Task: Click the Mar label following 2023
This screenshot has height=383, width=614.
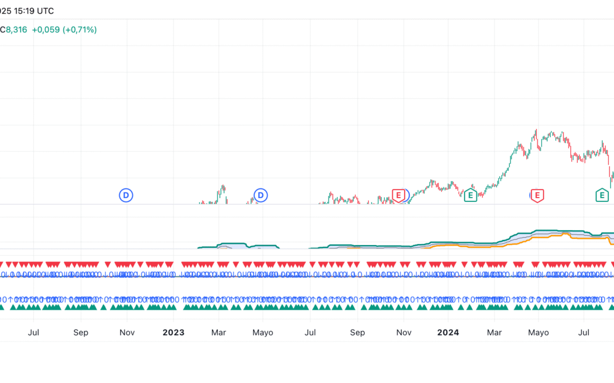Action: 219,333
